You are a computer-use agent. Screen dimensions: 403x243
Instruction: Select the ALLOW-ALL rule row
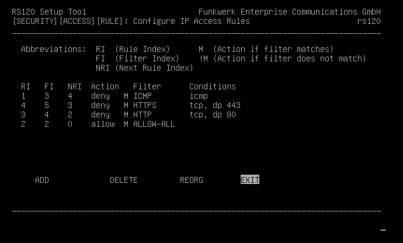click(x=154, y=124)
